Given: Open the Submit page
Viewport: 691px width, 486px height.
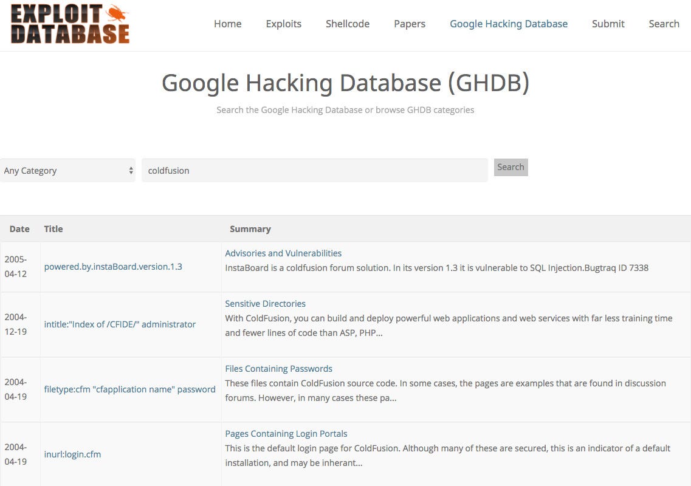Looking at the screenshot, I should tap(608, 24).
